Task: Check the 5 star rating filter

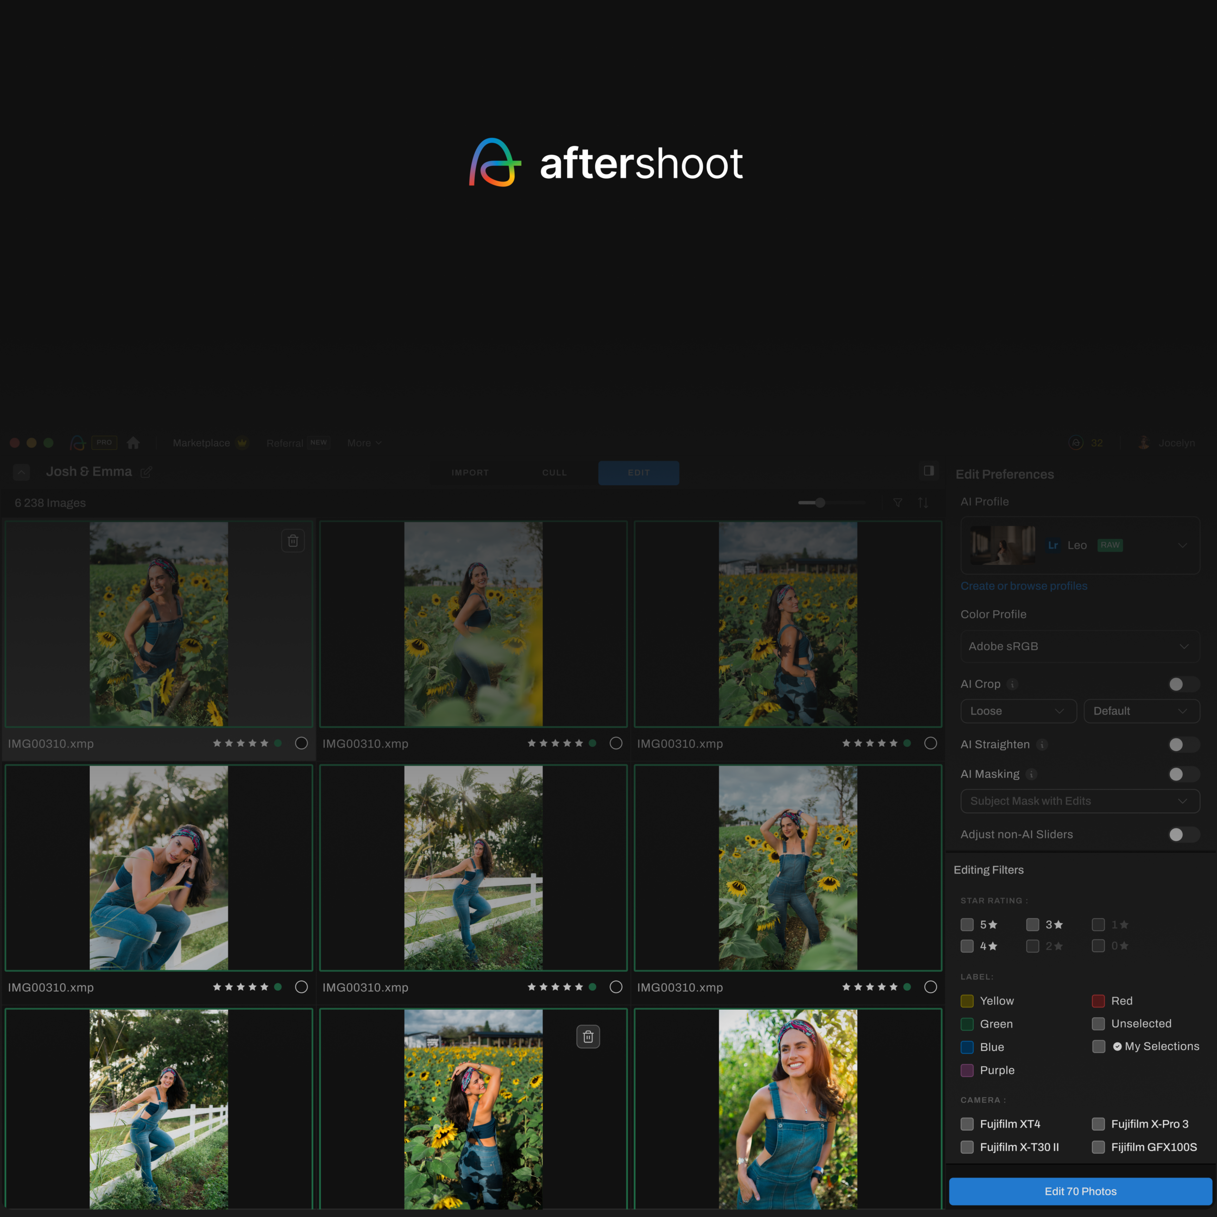Action: click(967, 925)
